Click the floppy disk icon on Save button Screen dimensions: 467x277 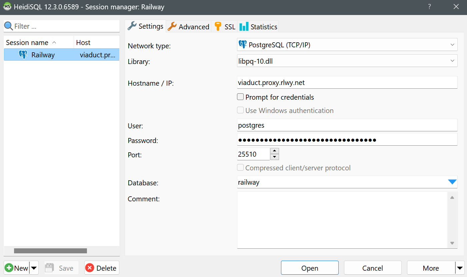click(x=50, y=268)
